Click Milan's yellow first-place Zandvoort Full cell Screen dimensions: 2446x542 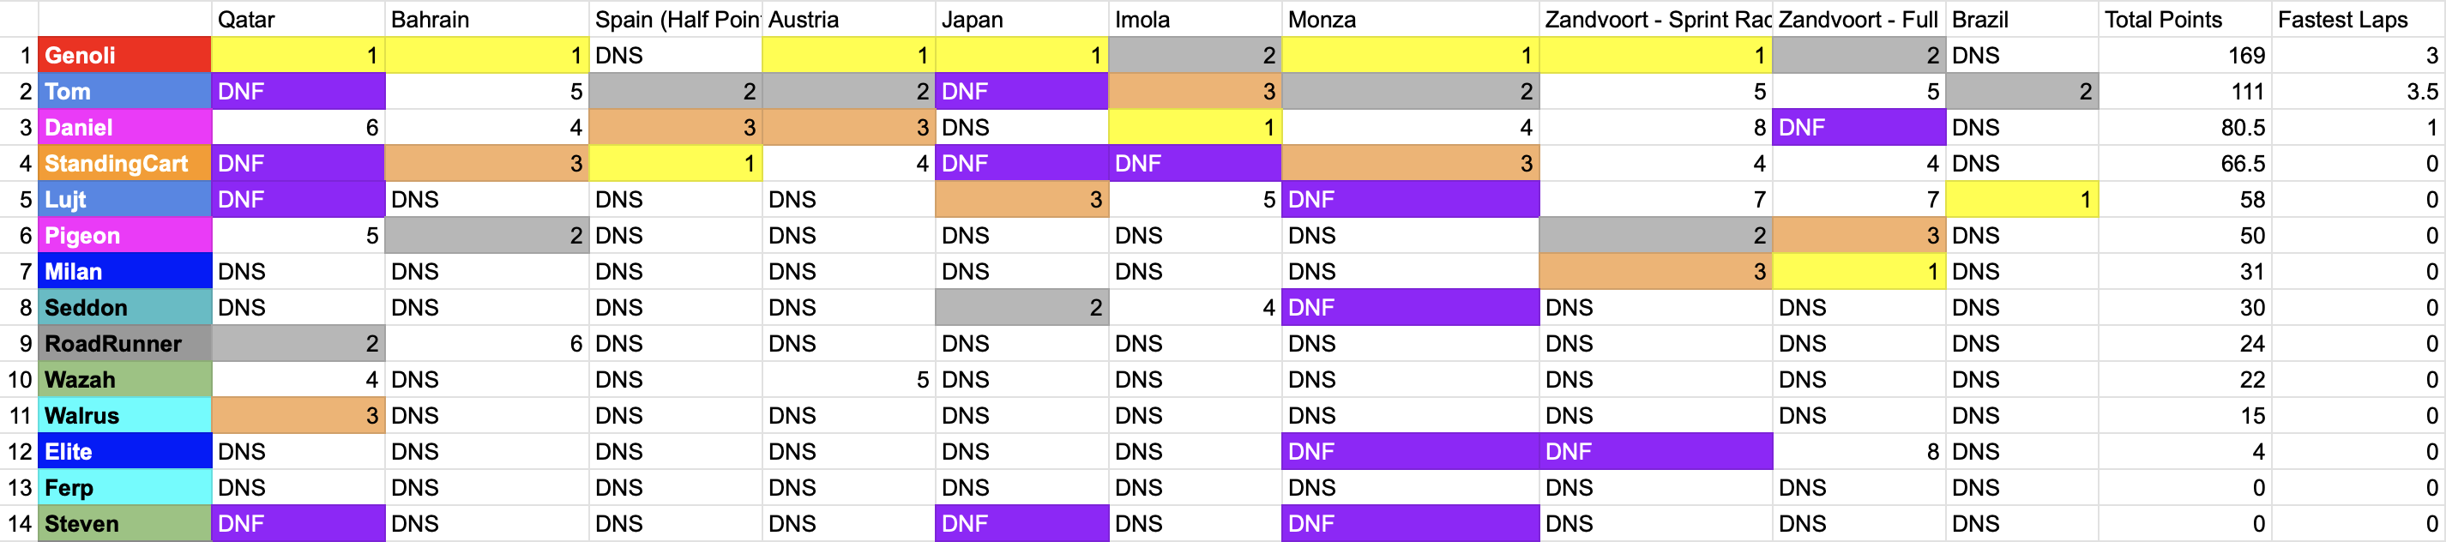(1859, 272)
